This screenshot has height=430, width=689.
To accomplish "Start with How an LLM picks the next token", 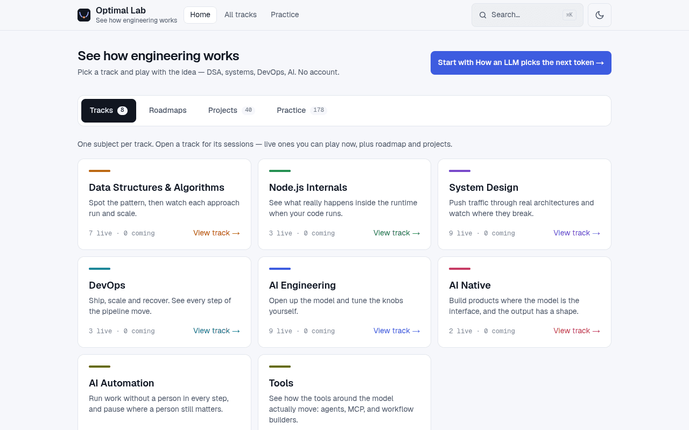I will (521, 63).
